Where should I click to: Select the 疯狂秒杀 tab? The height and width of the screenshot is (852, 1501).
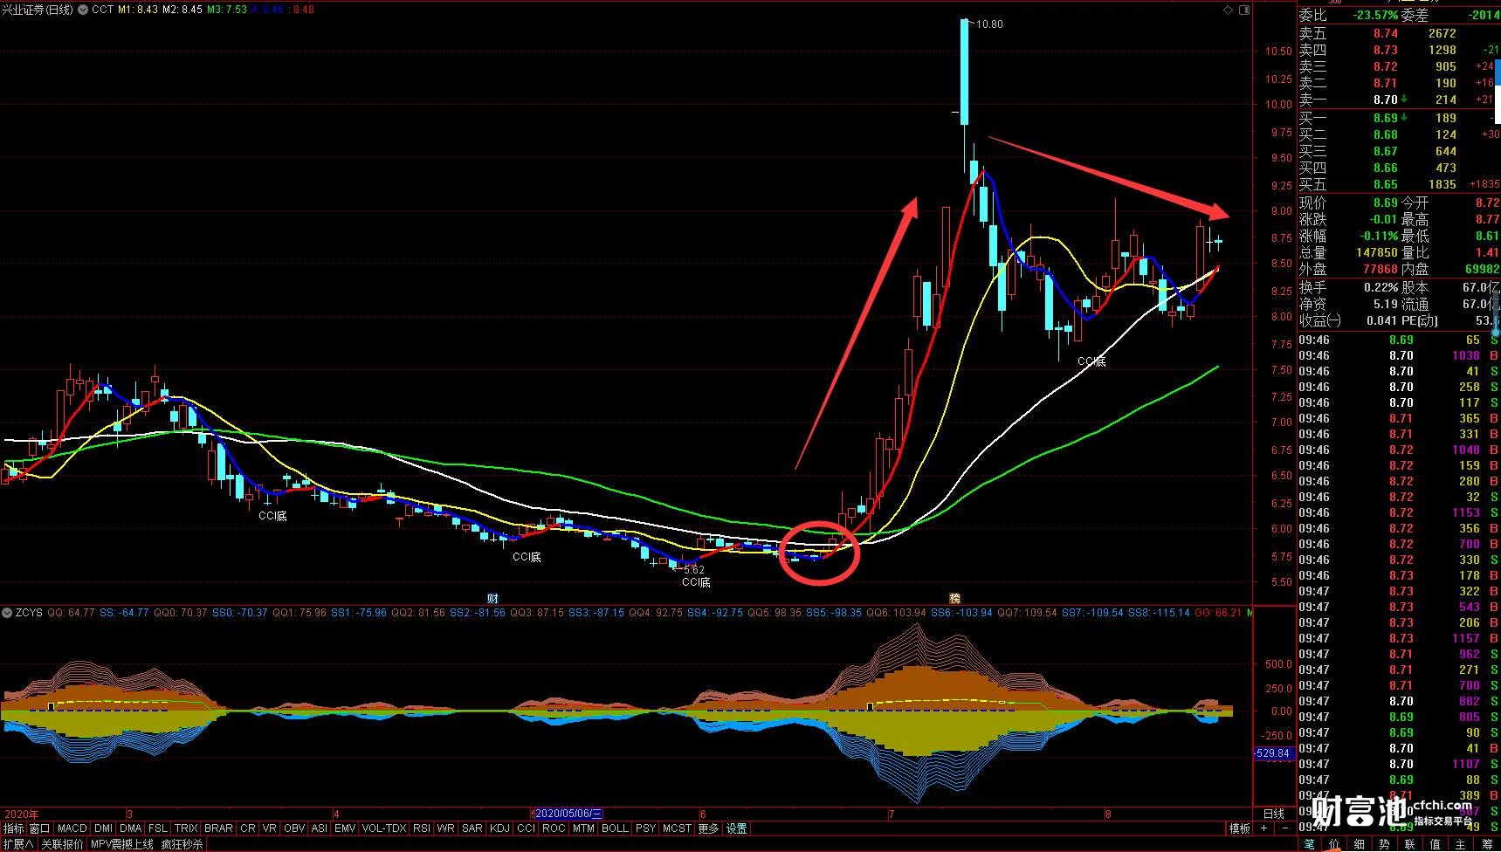(x=182, y=844)
